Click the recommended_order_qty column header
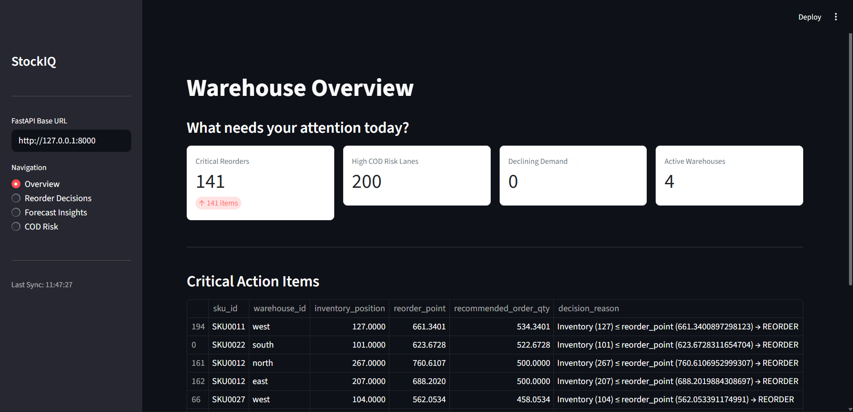This screenshot has height=412, width=853. 501,308
